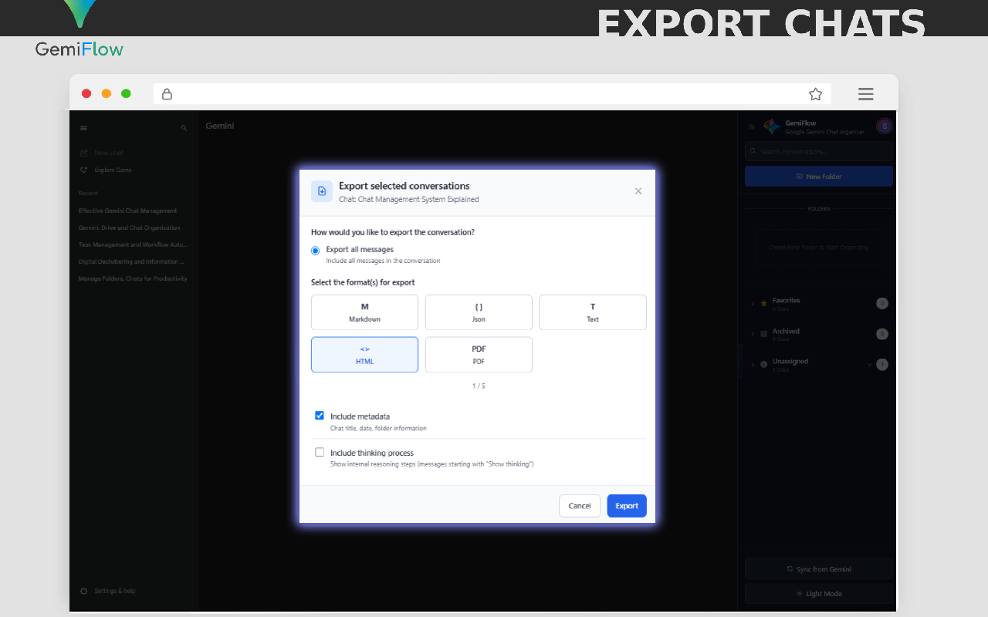This screenshot has width=988, height=617.
Task: Open Task Management and Workflow chat
Action: (133, 244)
